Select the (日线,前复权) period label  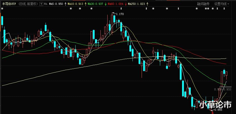(28, 4)
